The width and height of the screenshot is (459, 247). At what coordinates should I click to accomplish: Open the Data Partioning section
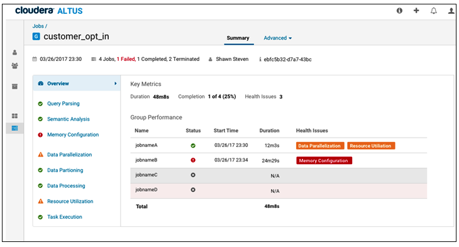click(x=65, y=170)
